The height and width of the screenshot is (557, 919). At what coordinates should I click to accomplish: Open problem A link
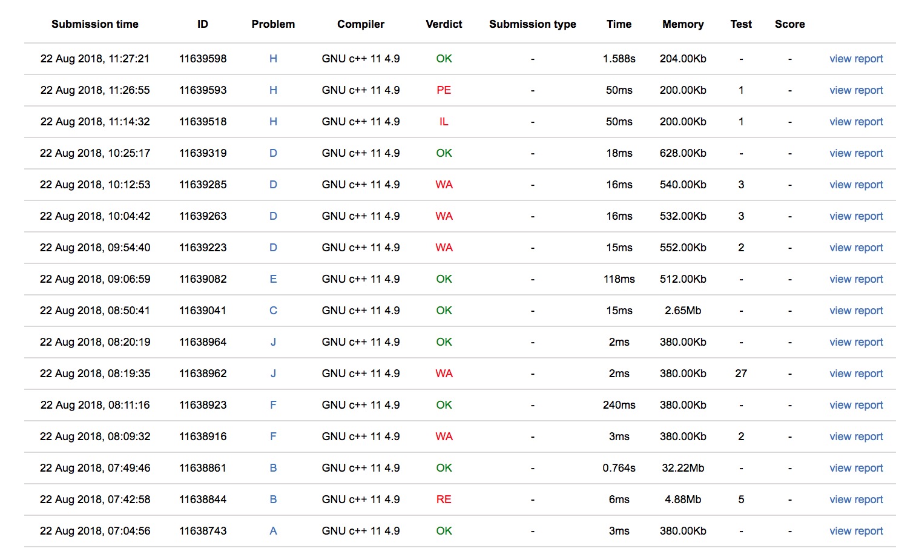coord(273,531)
